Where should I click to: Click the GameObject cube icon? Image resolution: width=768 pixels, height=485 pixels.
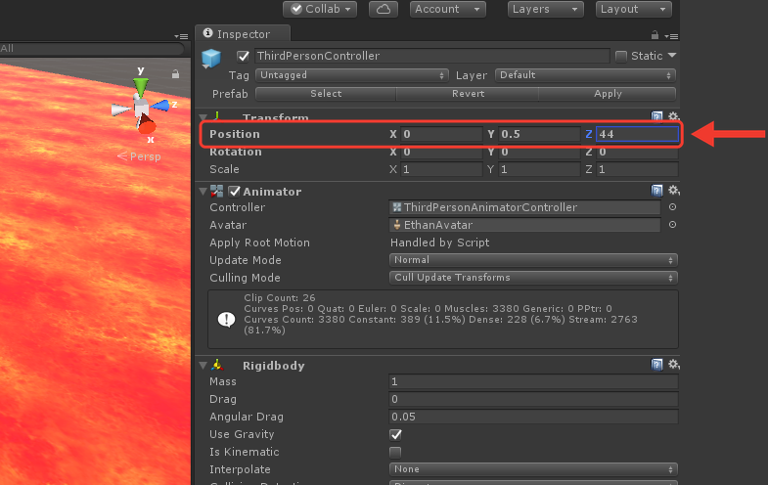pos(211,58)
